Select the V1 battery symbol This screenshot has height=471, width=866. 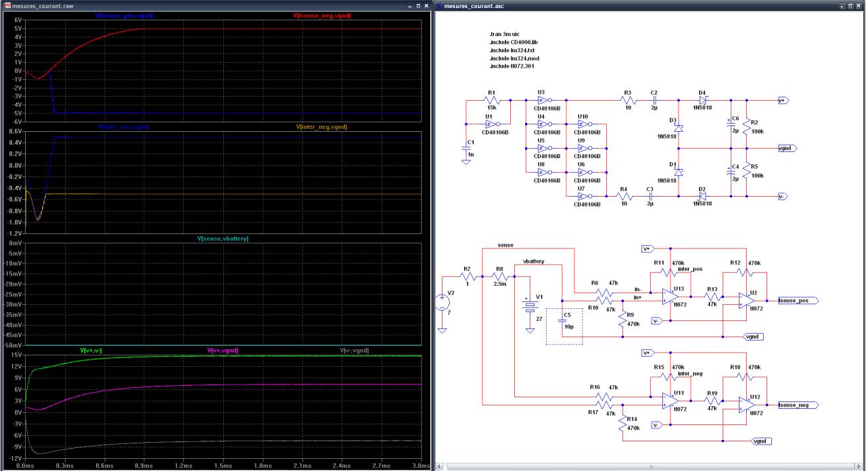[x=528, y=305]
